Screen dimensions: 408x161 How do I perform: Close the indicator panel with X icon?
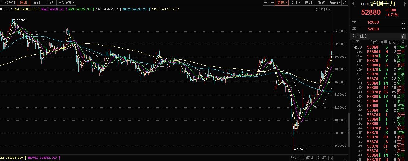[330, 158]
